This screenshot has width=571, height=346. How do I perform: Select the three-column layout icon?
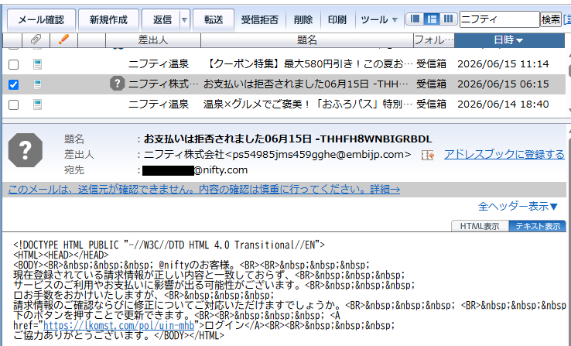(448, 19)
